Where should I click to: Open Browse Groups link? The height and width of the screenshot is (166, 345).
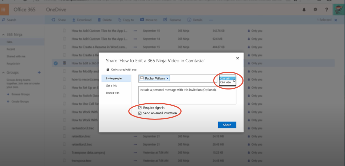pyautogui.click(x=18, y=94)
